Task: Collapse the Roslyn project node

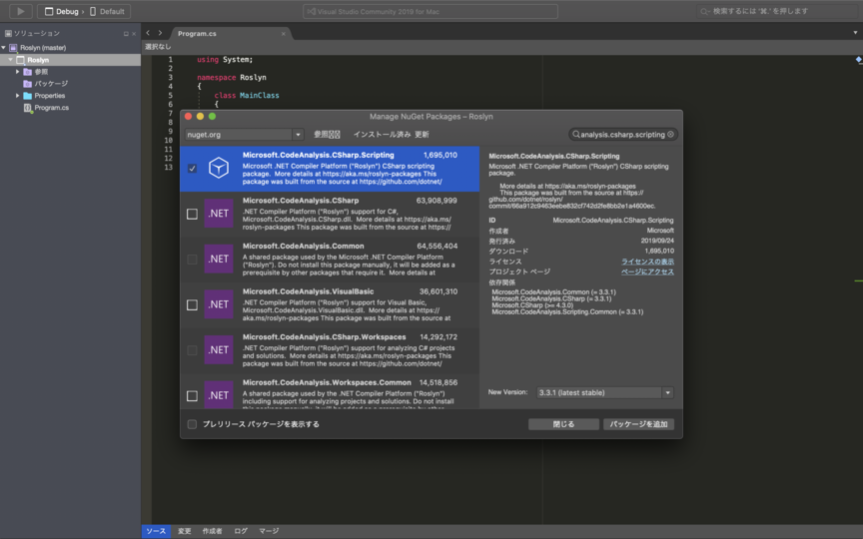Action: coord(10,60)
